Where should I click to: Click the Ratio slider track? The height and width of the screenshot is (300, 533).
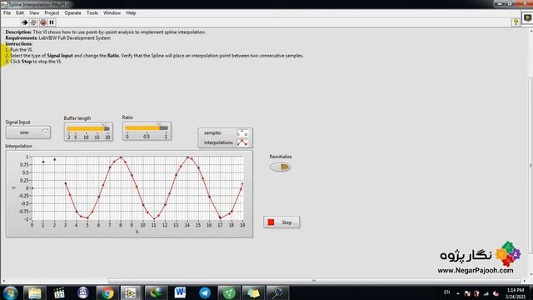point(147,127)
